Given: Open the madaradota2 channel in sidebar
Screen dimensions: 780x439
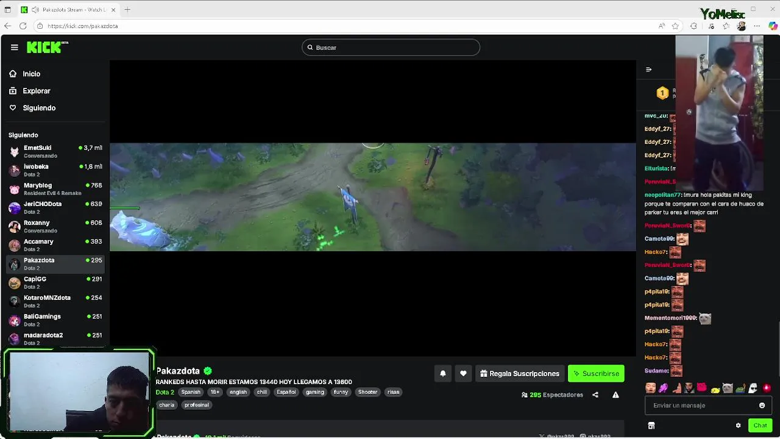Looking at the screenshot, I should [x=55, y=338].
